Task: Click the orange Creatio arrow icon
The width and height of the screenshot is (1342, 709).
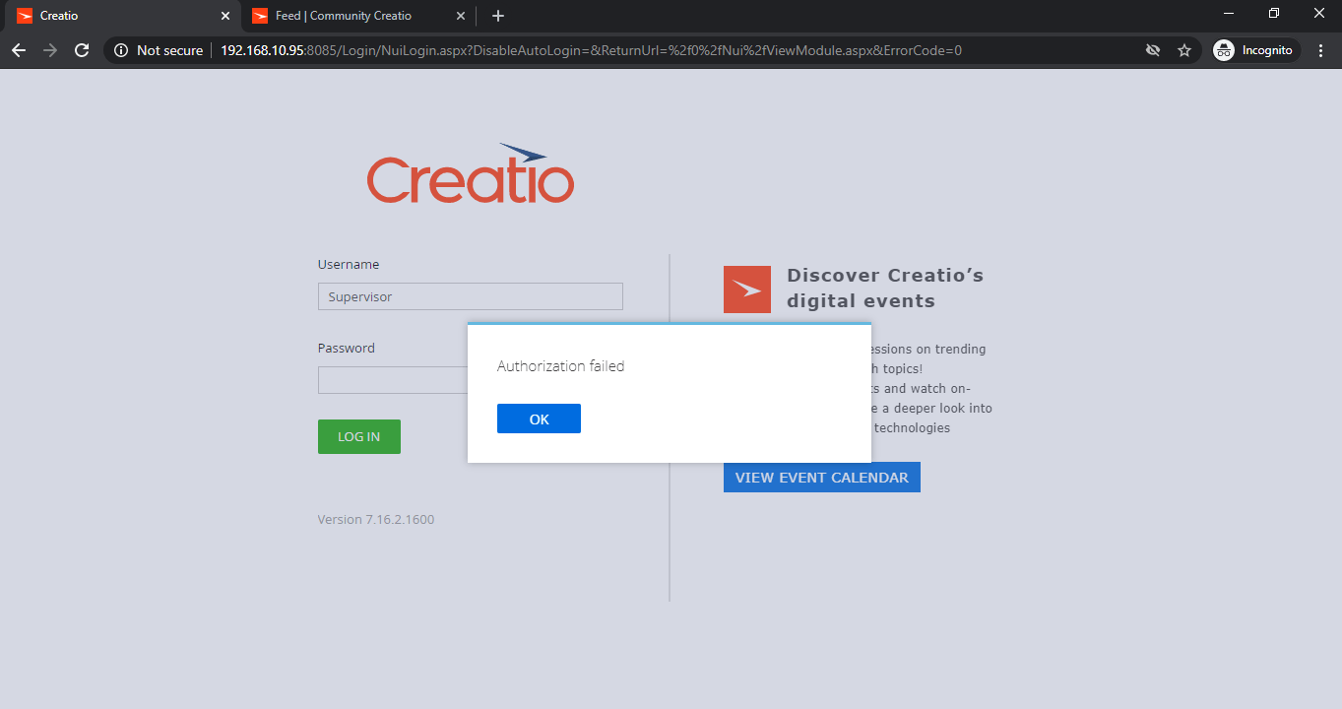Action: coord(746,289)
